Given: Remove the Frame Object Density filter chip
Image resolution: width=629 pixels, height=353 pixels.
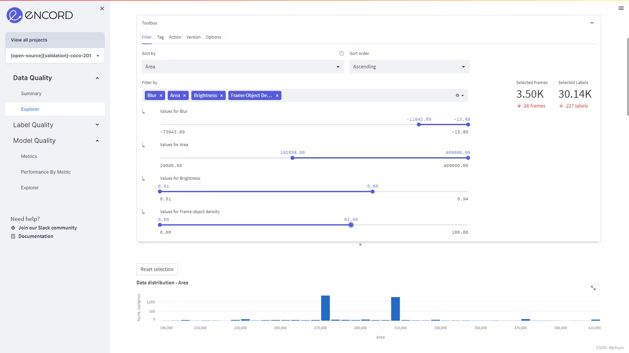Looking at the screenshot, I should pos(277,95).
